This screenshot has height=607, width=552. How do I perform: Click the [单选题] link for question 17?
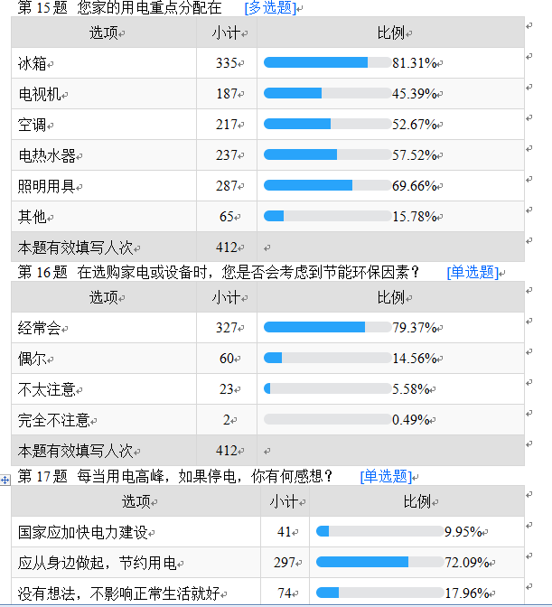tap(386, 477)
